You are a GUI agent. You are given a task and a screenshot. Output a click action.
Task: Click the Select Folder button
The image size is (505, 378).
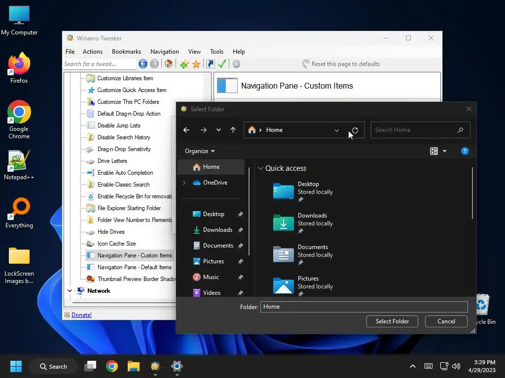click(392, 321)
